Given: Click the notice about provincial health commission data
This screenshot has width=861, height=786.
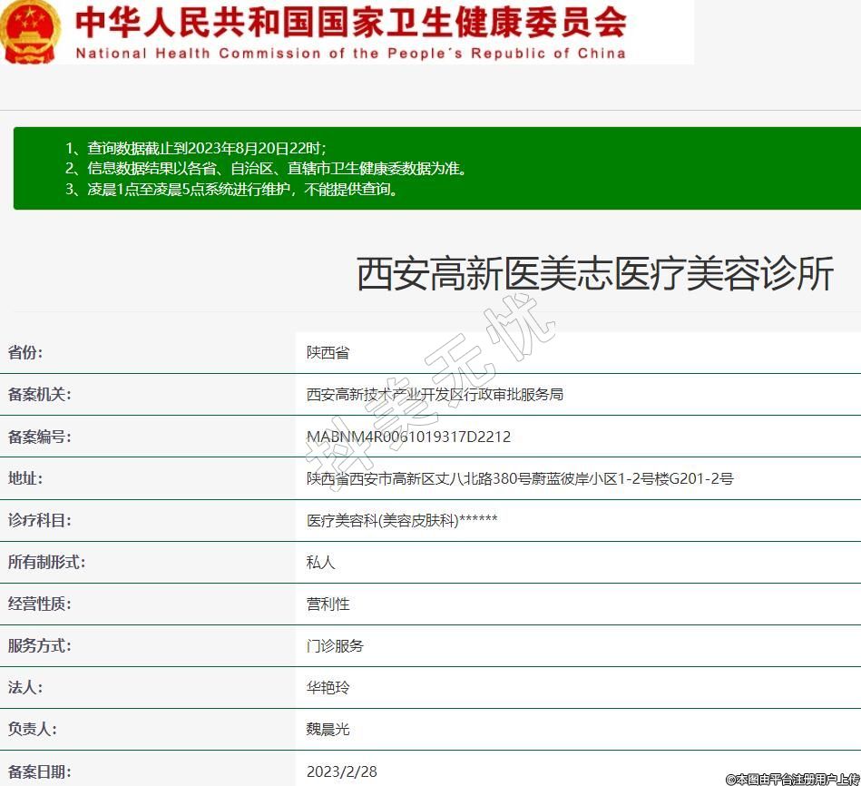Looking at the screenshot, I should 266,169.
